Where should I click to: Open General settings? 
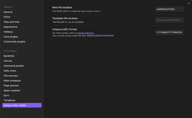point(8,12)
